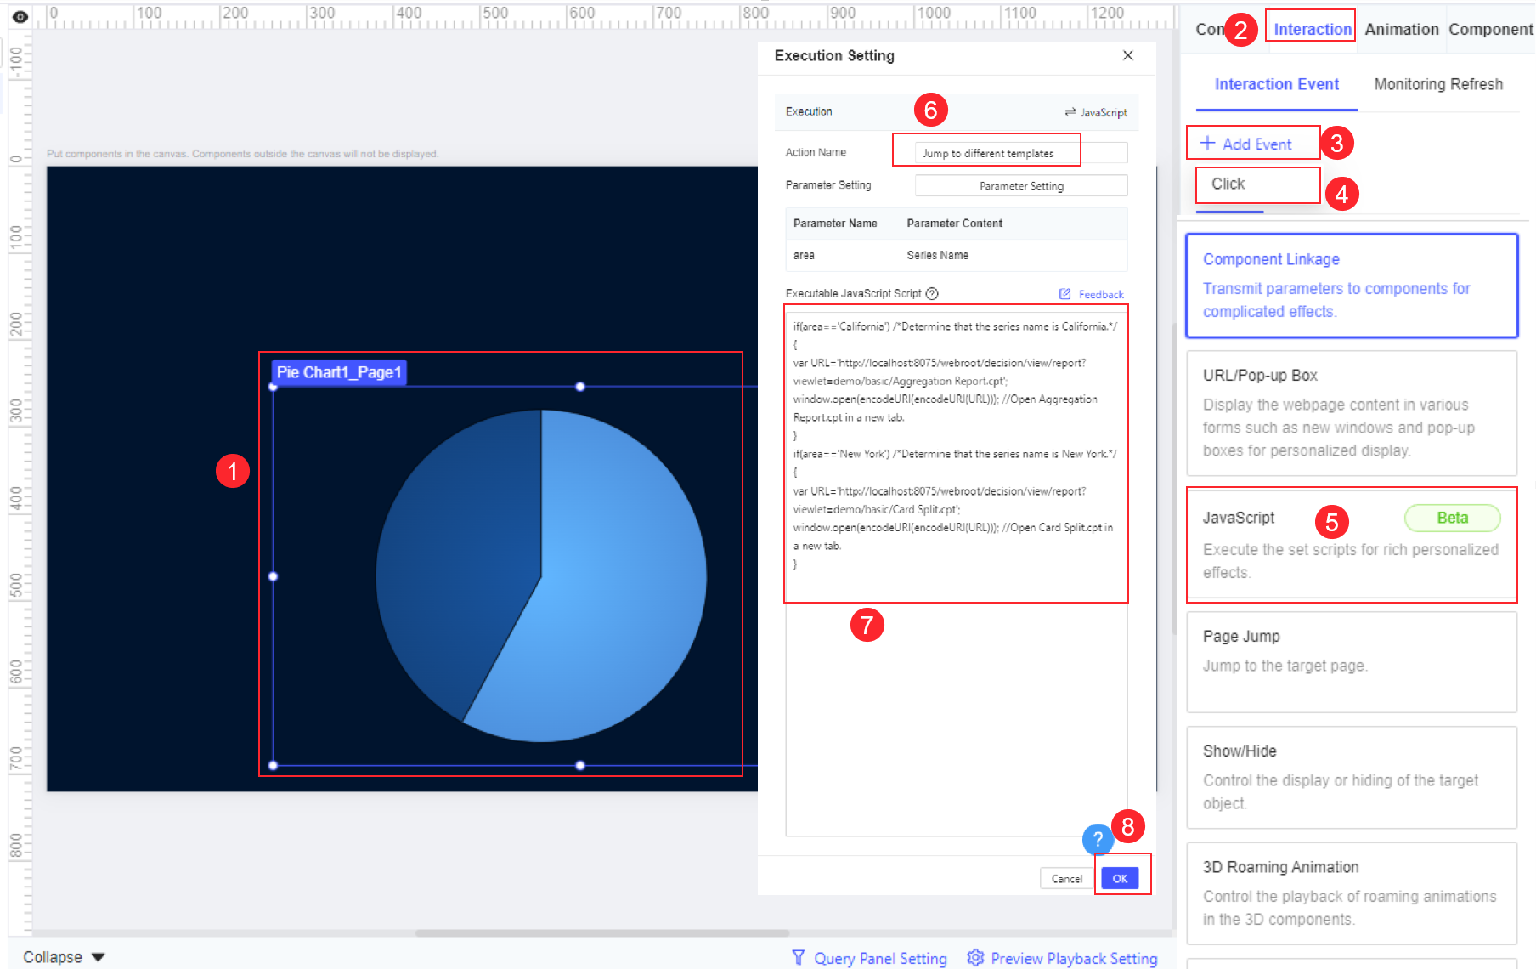
Task: Toggle the eye visibility icon by the ruler
Action: [x=20, y=16]
